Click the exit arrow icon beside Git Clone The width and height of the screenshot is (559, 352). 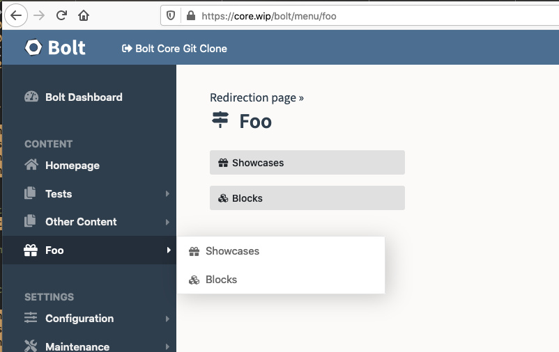pos(127,49)
